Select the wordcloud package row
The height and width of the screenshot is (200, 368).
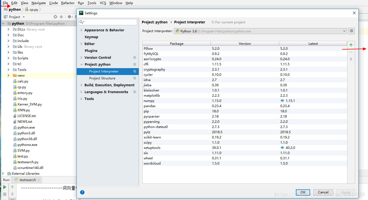coord(245,163)
